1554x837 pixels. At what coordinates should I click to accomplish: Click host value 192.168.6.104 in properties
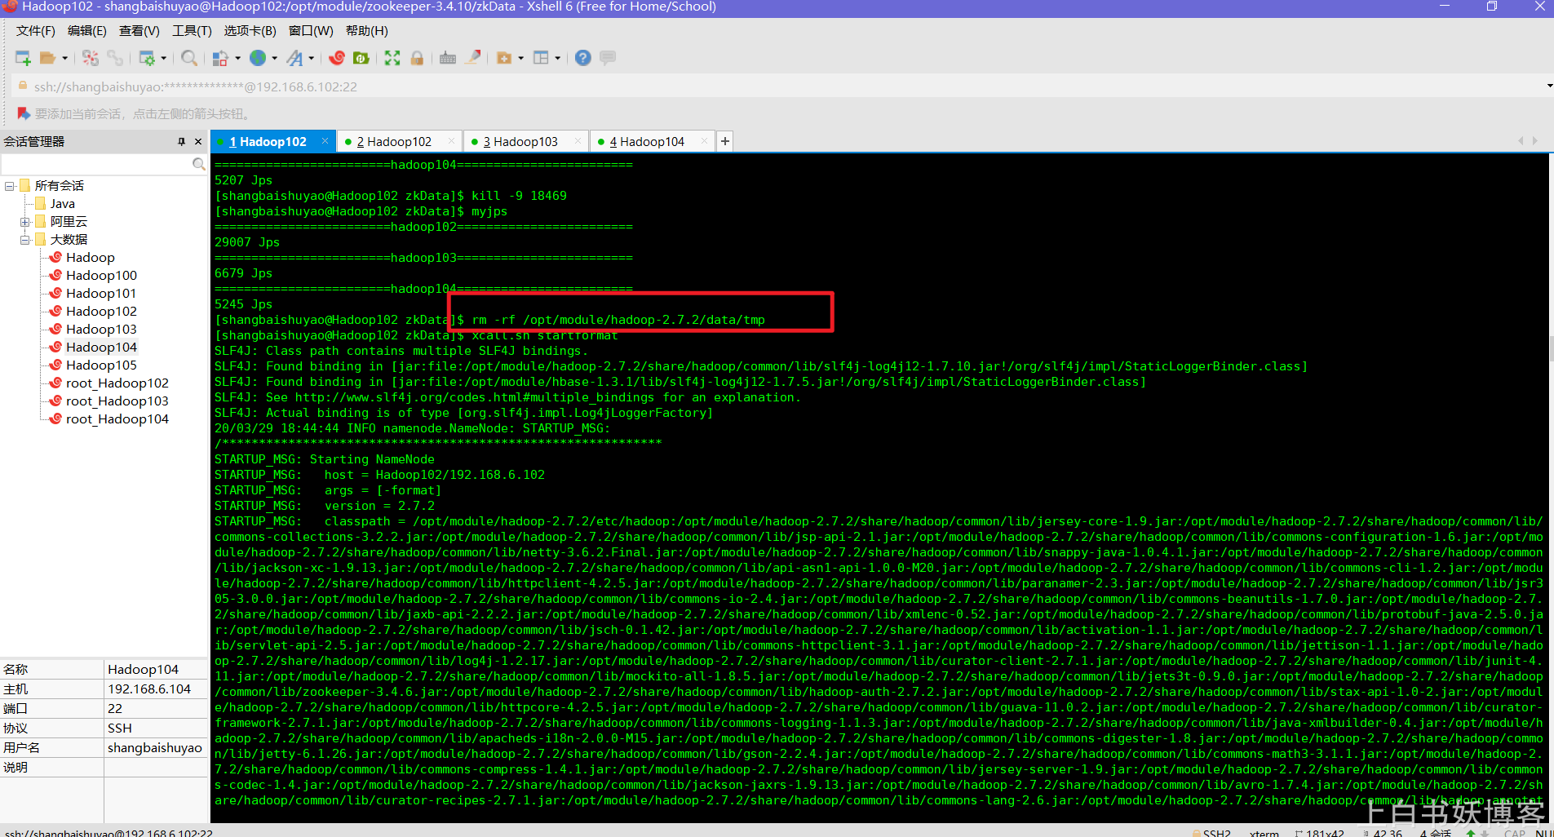149,689
